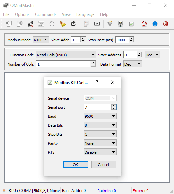The height and width of the screenshot is (194, 174).
Task: Increase the Scan Rate value
Action: [x=131, y=38]
